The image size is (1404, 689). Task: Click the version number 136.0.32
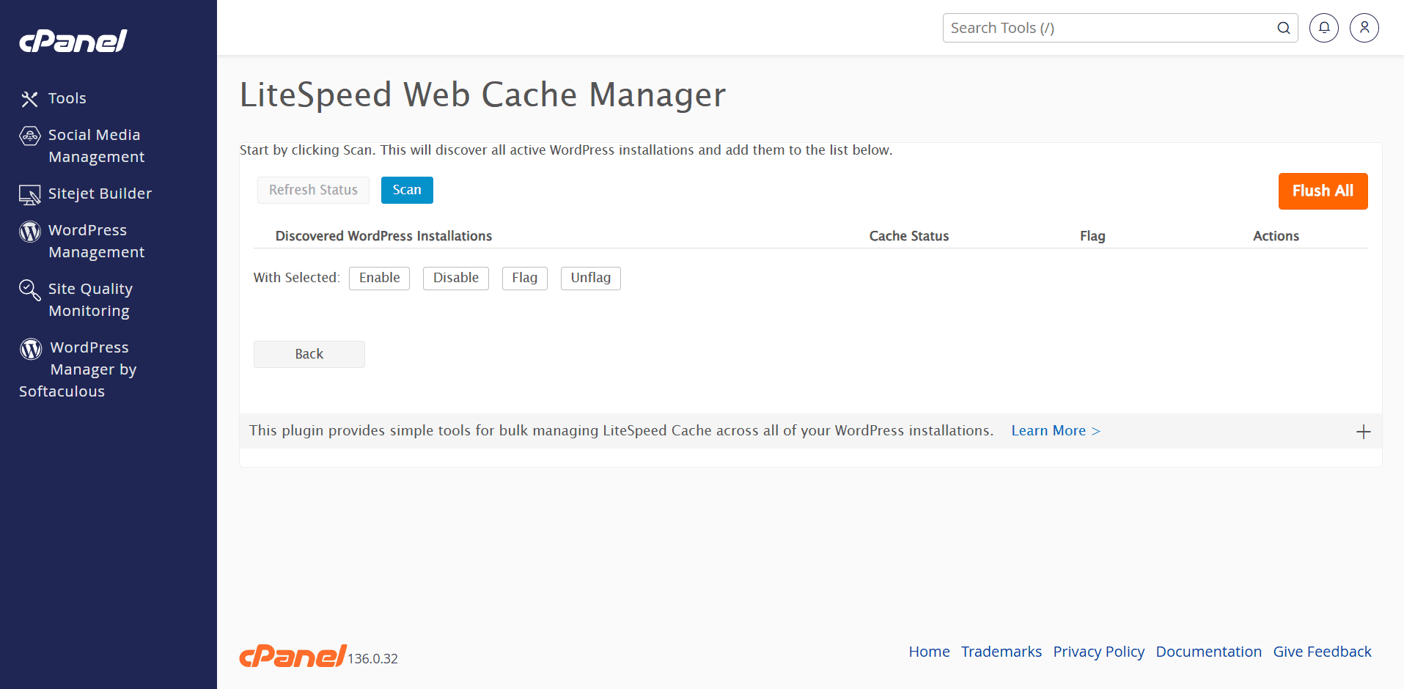(x=372, y=659)
